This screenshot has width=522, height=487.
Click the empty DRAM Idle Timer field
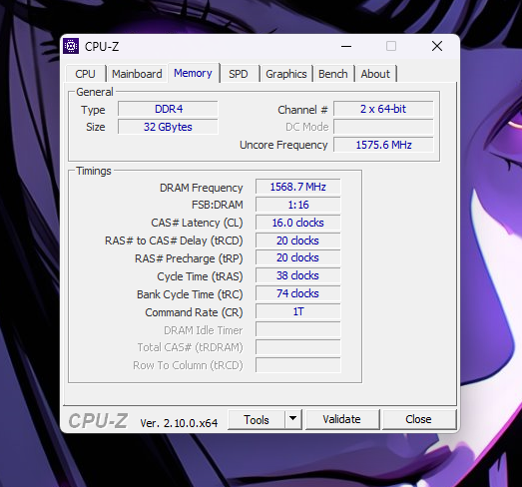(x=298, y=329)
